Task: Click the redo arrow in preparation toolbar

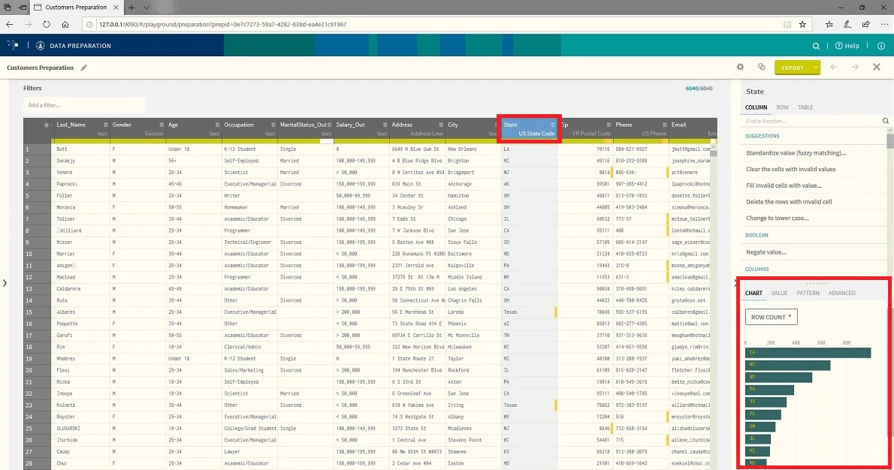Action: (855, 68)
